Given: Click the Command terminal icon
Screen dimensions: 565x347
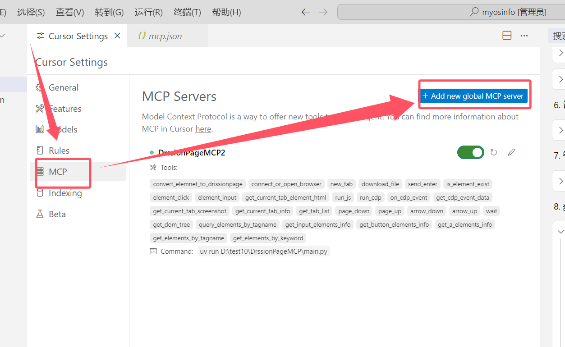Looking at the screenshot, I should [x=153, y=251].
